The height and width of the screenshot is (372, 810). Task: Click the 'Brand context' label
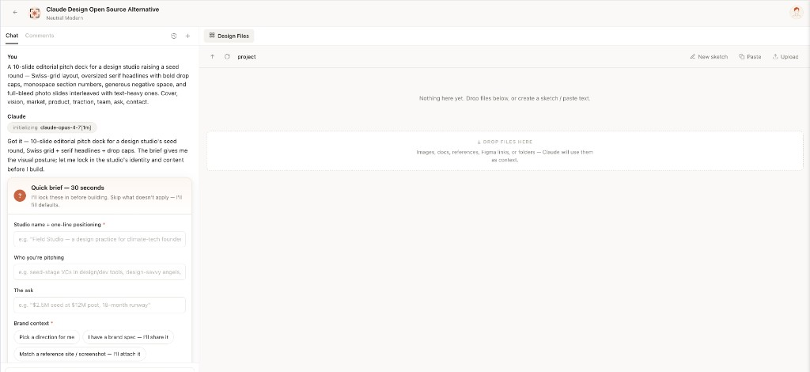(x=32, y=324)
